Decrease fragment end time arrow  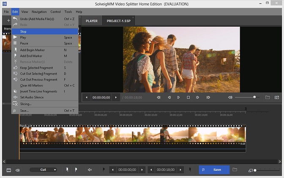coord(151,170)
